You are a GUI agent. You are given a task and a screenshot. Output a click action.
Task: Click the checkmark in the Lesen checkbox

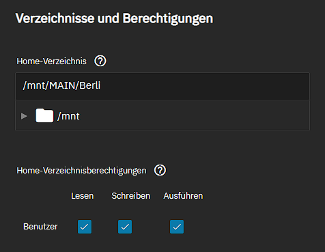[85, 227]
